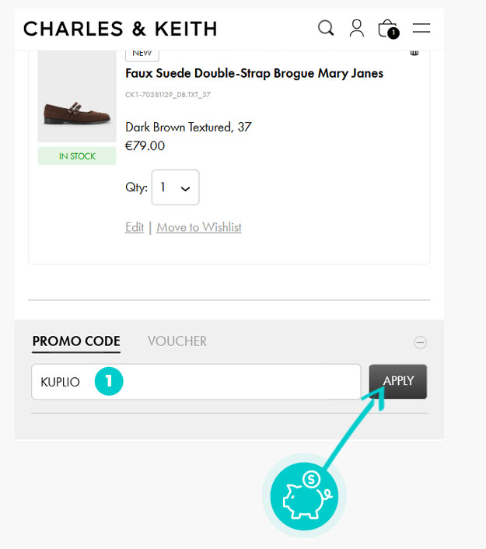Click the user account icon
The image size is (486, 549).
357,29
